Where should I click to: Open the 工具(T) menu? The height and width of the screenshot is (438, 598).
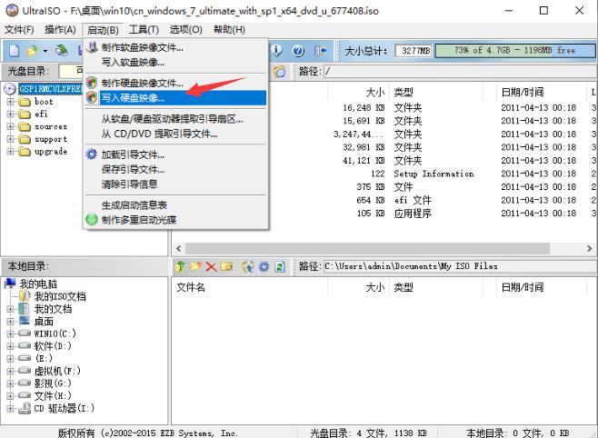(x=145, y=30)
